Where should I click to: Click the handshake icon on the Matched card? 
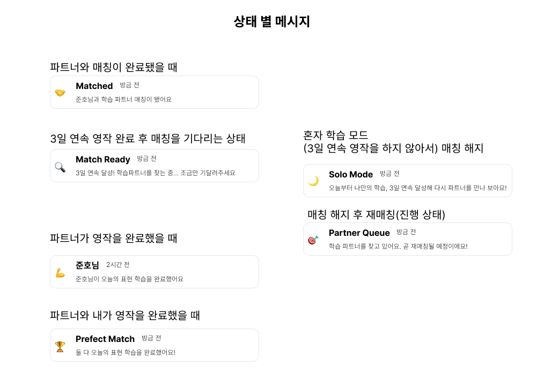60,93
